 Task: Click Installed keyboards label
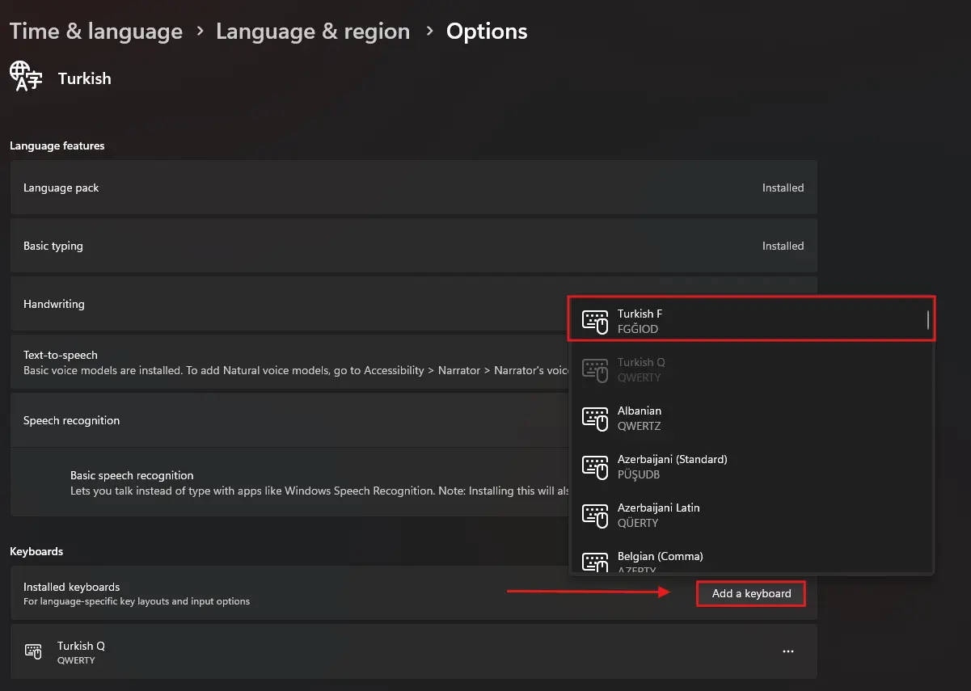pyautogui.click(x=71, y=587)
